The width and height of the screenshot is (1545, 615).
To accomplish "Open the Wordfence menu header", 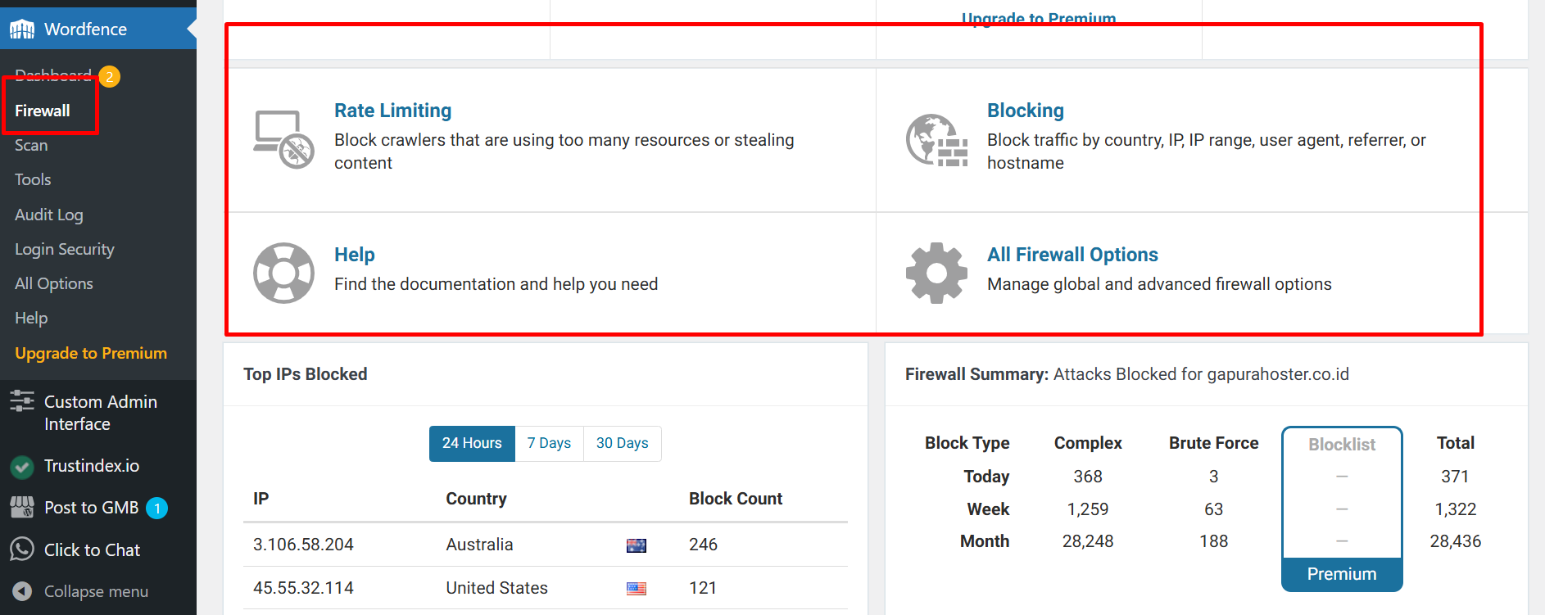I will 98,29.
